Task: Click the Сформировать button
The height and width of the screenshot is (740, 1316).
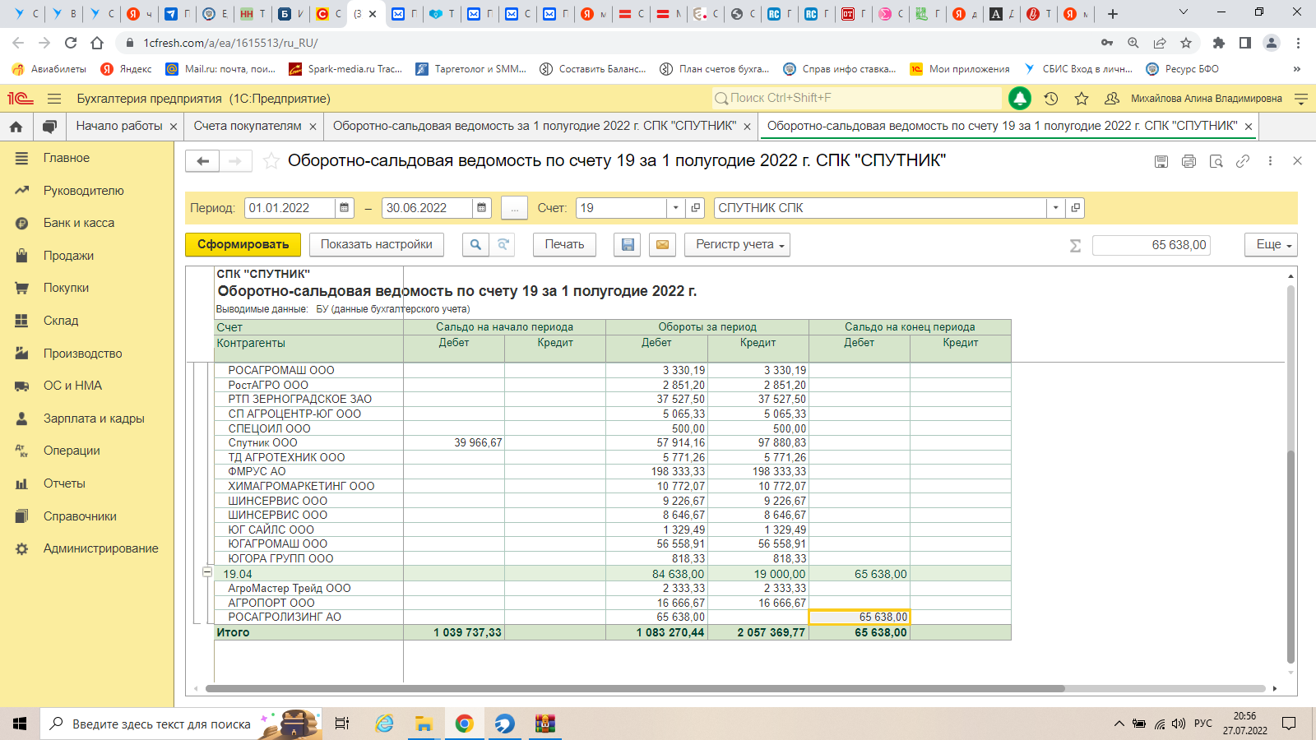Action: pyautogui.click(x=243, y=244)
